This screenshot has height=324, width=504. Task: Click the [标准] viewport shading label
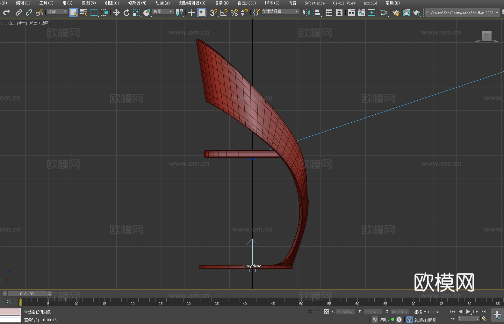(22, 23)
